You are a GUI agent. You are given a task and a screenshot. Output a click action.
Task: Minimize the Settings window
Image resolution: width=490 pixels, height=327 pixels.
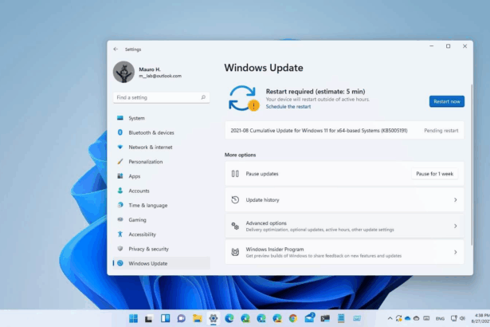tap(432, 46)
